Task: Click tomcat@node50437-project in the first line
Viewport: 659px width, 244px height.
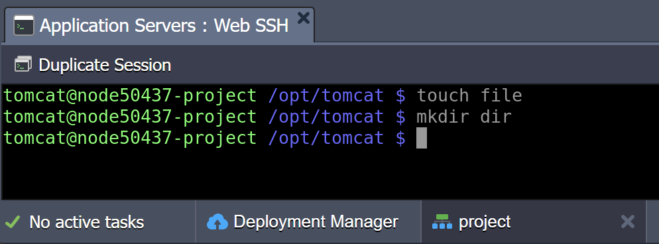Action: coord(130,95)
